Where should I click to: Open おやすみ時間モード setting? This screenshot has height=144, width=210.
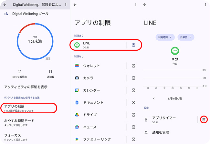coord(19,123)
